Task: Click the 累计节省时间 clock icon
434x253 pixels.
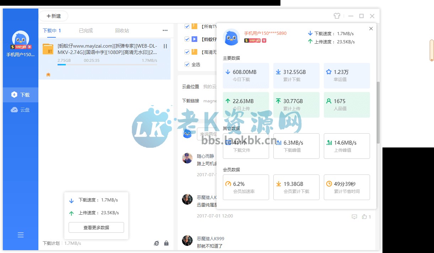Action: coord(329,184)
